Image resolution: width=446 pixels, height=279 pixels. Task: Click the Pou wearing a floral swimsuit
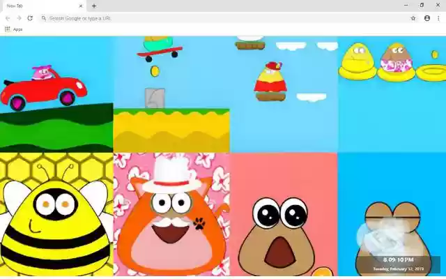[x=397, y=62]
